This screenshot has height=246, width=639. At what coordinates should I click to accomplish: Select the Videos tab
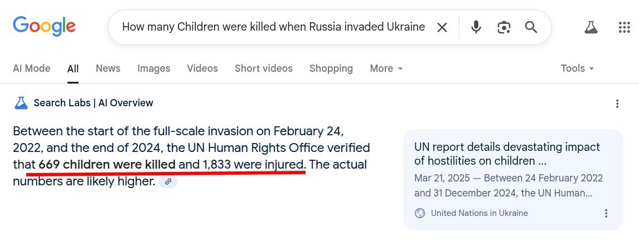pos(202,68)
